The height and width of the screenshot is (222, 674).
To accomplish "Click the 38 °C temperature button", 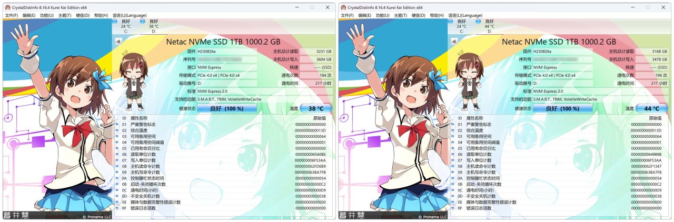I will (x=316, y=108).
